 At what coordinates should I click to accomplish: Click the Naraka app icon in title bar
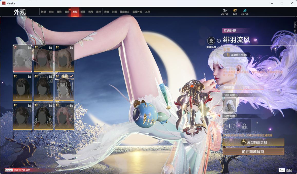pyautogui.click(x=4, y=3)
